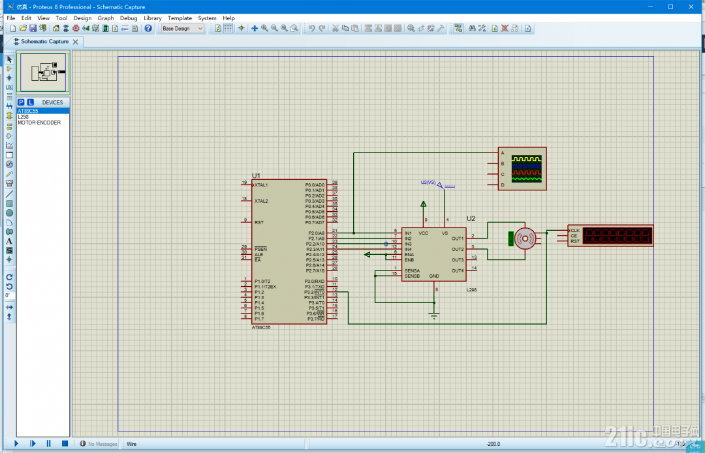Select the 2D Text tool
Image resolution: width=705 pixels, height=453 pixels.
click(x=9, y=241)
